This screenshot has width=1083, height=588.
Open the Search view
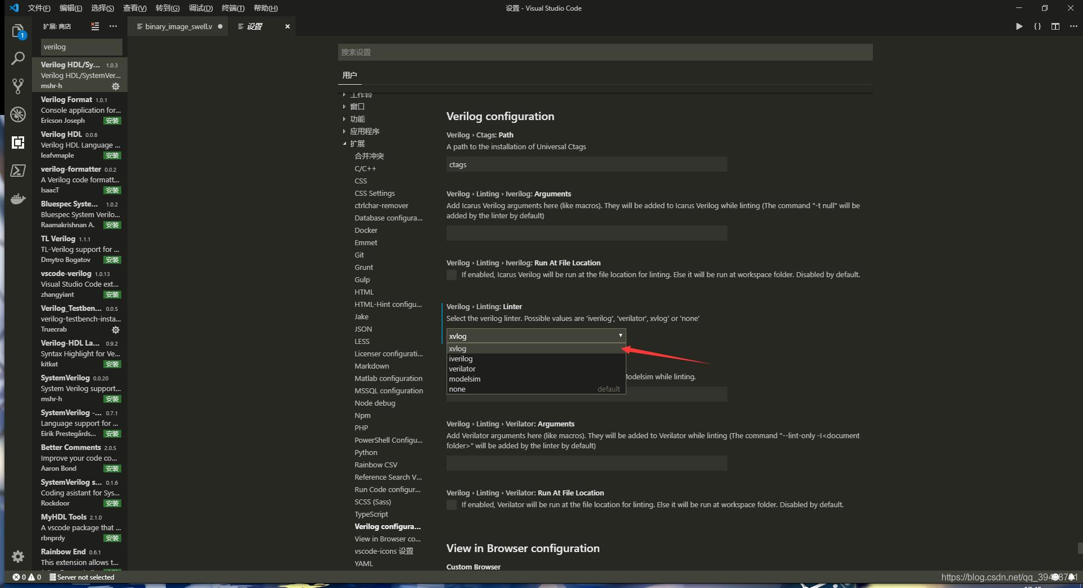point(17,58)
